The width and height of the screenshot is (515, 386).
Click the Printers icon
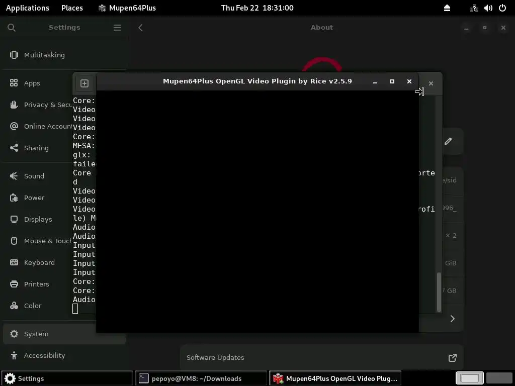pyautogui.click(x=14, y=284)
